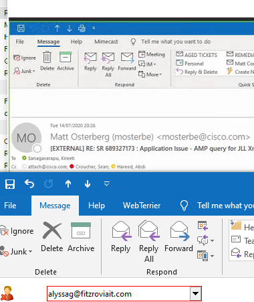This screenshot has width=254, height=302.
Task: Click Previous Item up arrow in lower window
Action: pyautogui.click(x=68, y=184)
